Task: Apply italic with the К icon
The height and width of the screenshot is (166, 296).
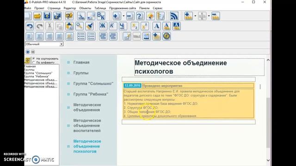Action: click(113, 26)
